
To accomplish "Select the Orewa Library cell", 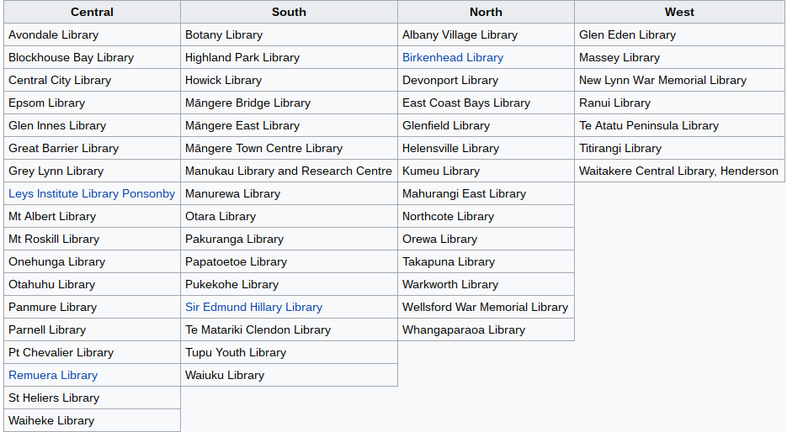I will tap(486, 239).
